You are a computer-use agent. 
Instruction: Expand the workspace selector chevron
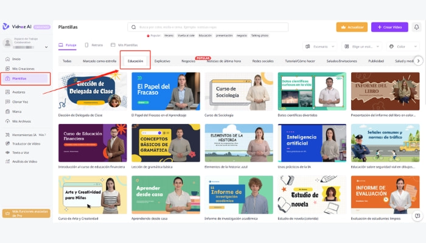pyautogui.click(x=46, y=47)
